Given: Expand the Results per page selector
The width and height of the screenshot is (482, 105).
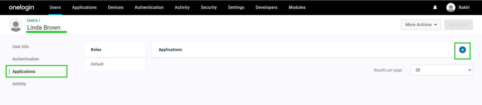Looking at the screenshot, I should (442, 70).
